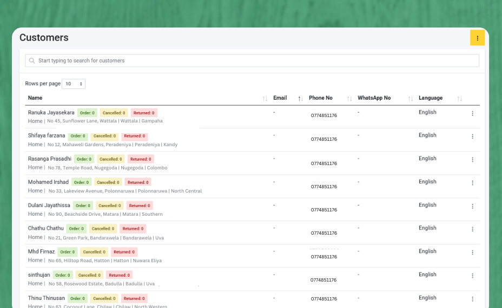
Task: Open actions menu for Mohamed Irshad
Action: click(472, 183)
